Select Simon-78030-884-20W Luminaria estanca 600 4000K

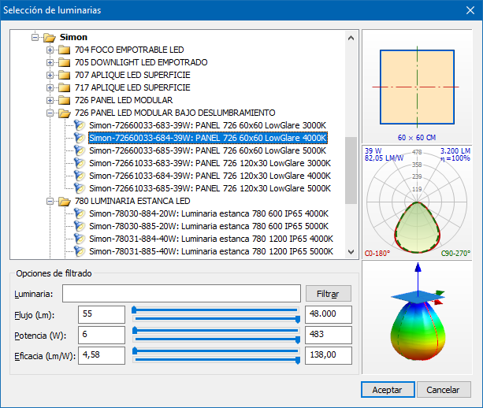click(209, 213)
